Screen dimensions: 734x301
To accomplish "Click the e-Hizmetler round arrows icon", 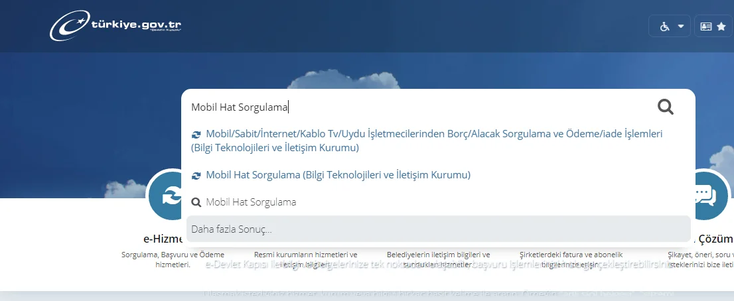I will tap(165, 195).
